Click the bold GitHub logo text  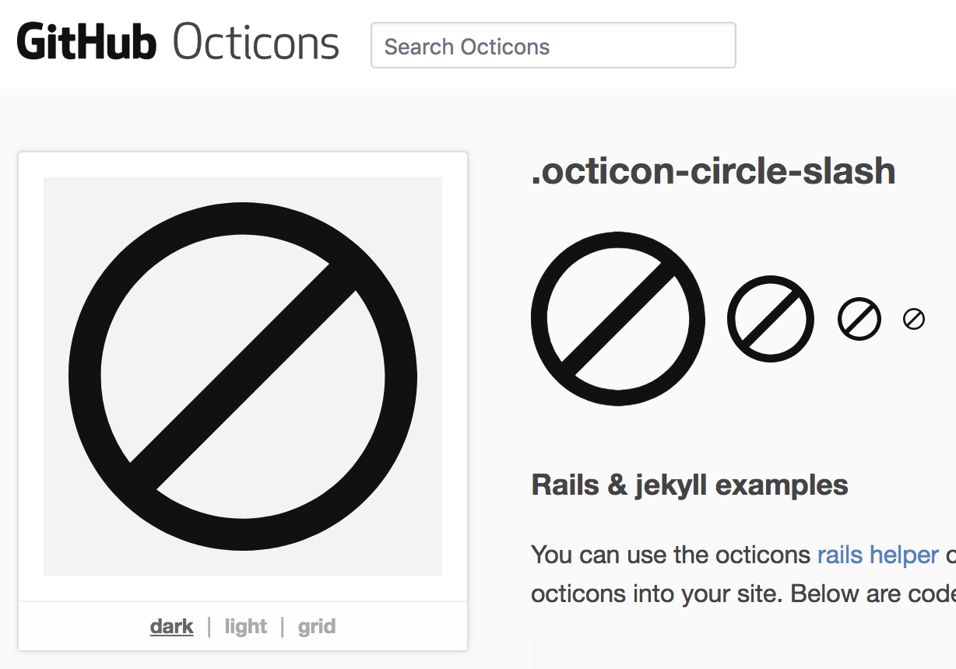tap(86, 43)
